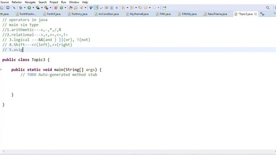This screenshot has height=155, width=276.
Task: Open the Run menu
Action: 63,2
